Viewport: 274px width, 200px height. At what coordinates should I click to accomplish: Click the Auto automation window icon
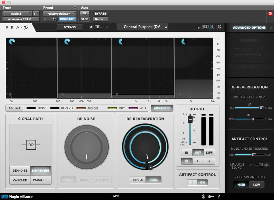(x=84, y=14)
